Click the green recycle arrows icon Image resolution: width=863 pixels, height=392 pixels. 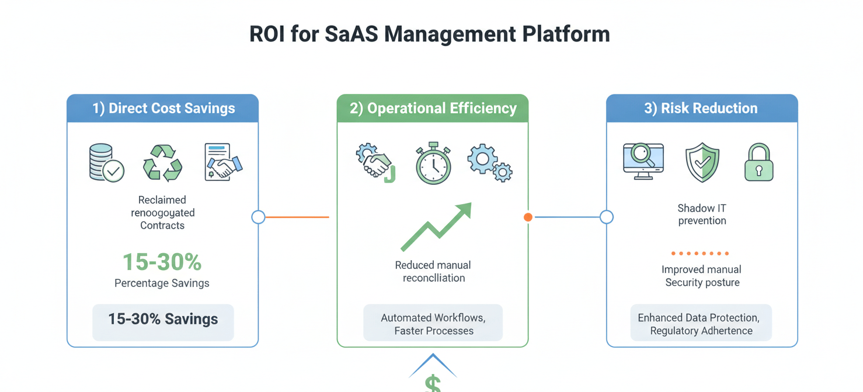pyautogui.click(x=163, y=163)
